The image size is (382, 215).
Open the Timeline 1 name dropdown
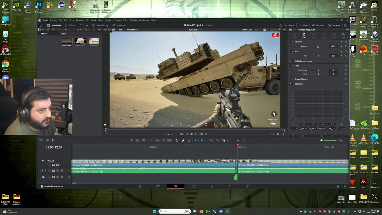pyautogui.click(x=195, y=30)
